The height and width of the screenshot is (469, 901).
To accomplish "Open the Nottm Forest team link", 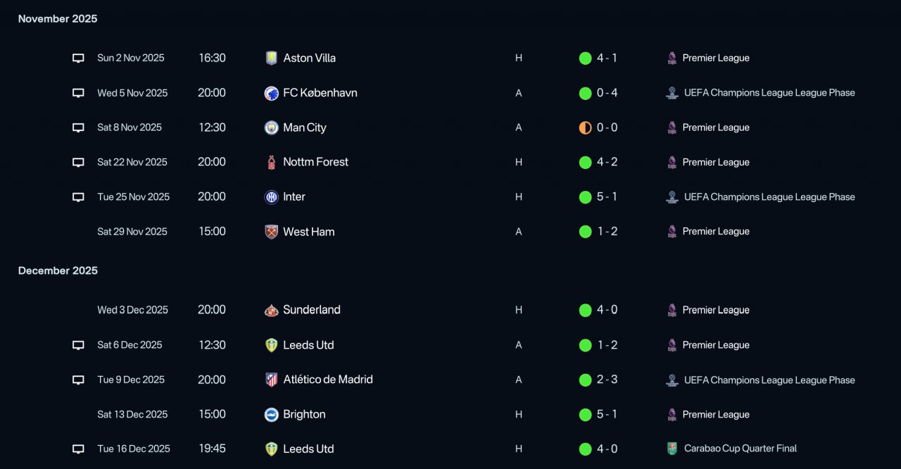I will pyautogui.click(x=315, y=162).
